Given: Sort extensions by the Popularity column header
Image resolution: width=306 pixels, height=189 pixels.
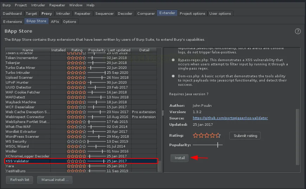Looking at the screenshot, I should click(97, 50).
